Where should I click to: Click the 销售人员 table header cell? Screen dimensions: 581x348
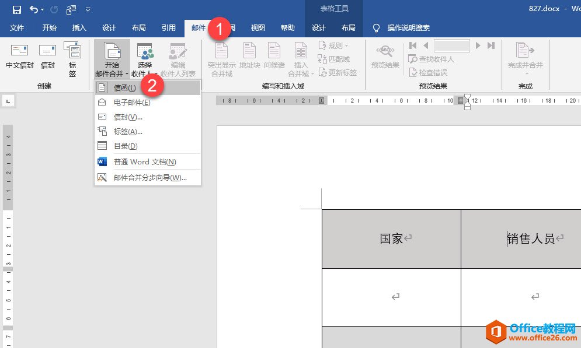point(521,239)
